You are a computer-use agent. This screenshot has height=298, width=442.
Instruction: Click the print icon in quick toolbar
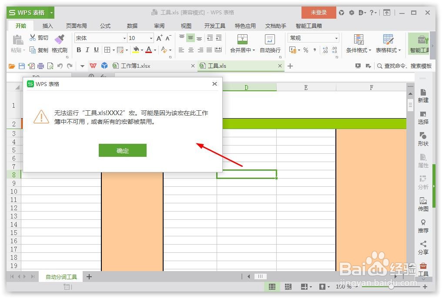(41, 66)
